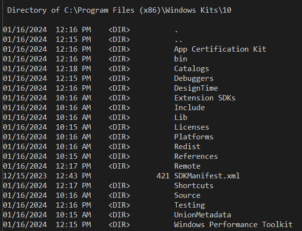Click the Licenses folder name
Viewport: 302px width, 231px height.
tap(191, 127)
